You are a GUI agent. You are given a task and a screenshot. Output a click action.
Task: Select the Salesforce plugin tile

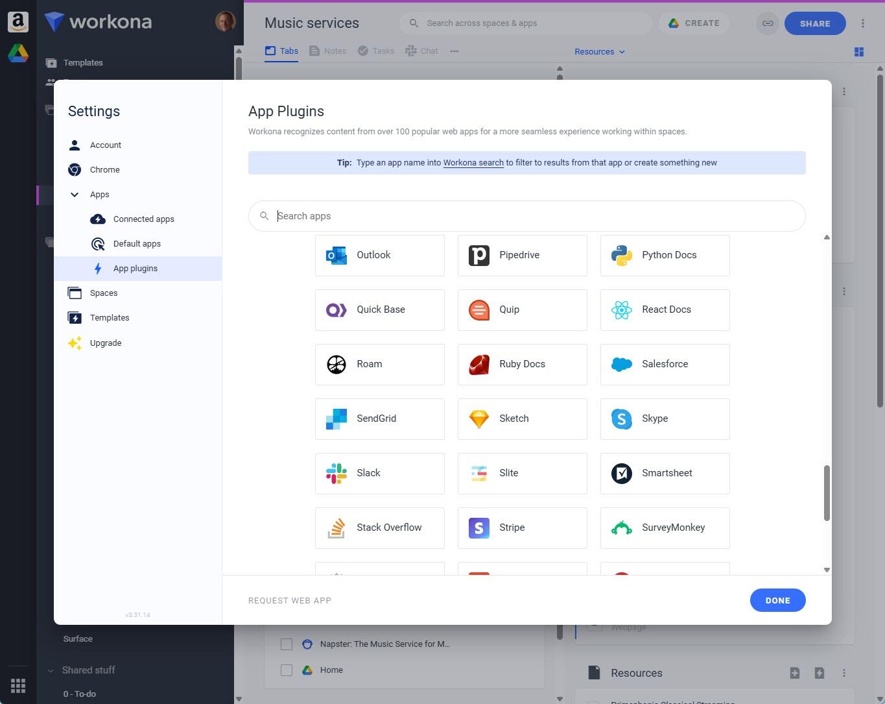665,364
